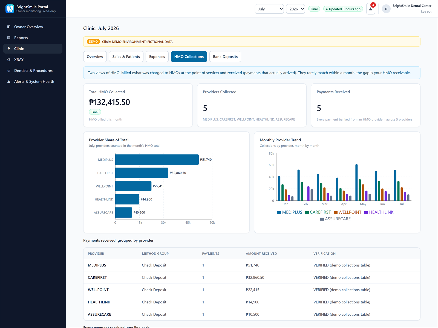This screenshot has width=438, height=328.
Task: Click the CAREFIRST bar in Provider Share chart
Action: [142, 173]
